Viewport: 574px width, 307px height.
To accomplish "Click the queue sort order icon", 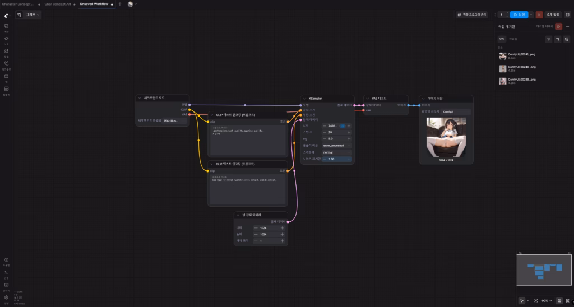I will point(558,39).
